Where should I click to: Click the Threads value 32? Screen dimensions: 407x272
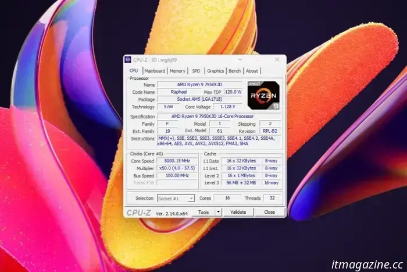(272, 198)
